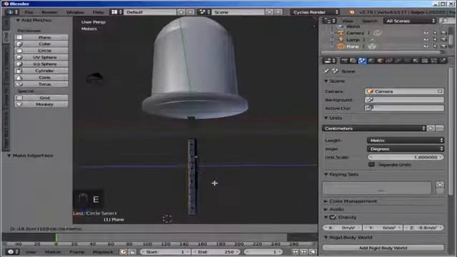
Task: Select the Render Layers properties tab icon
Action: pyautogui.click(x=353, y=61)
